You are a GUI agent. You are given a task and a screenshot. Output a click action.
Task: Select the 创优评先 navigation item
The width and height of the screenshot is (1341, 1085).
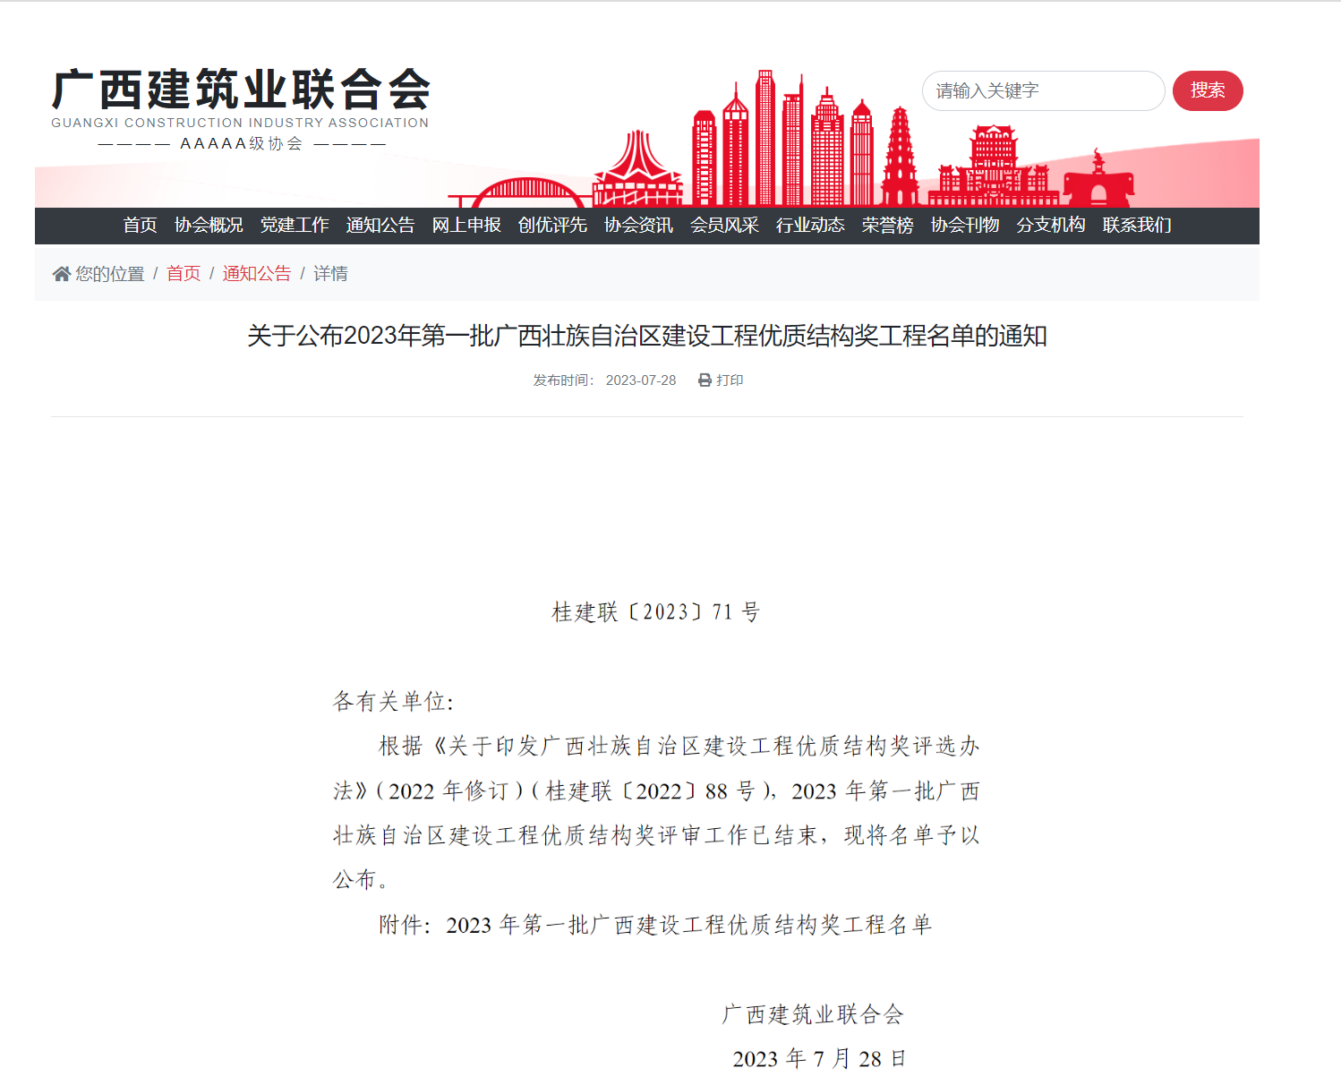click(x=552, y=226)
